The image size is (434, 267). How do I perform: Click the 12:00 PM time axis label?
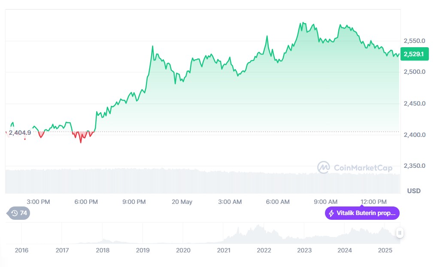point(374,202)
